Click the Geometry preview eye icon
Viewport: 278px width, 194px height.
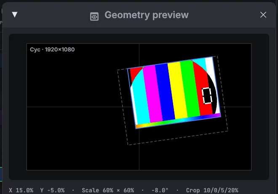pos(94,16)
